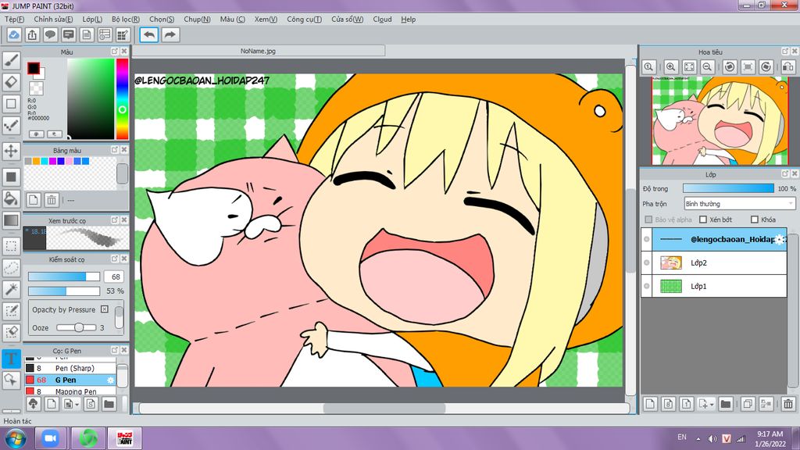The height and width of the screenshot is (450, 800).
Task: Select the Fill rectangle tool
Action: (x=11, y=177)
